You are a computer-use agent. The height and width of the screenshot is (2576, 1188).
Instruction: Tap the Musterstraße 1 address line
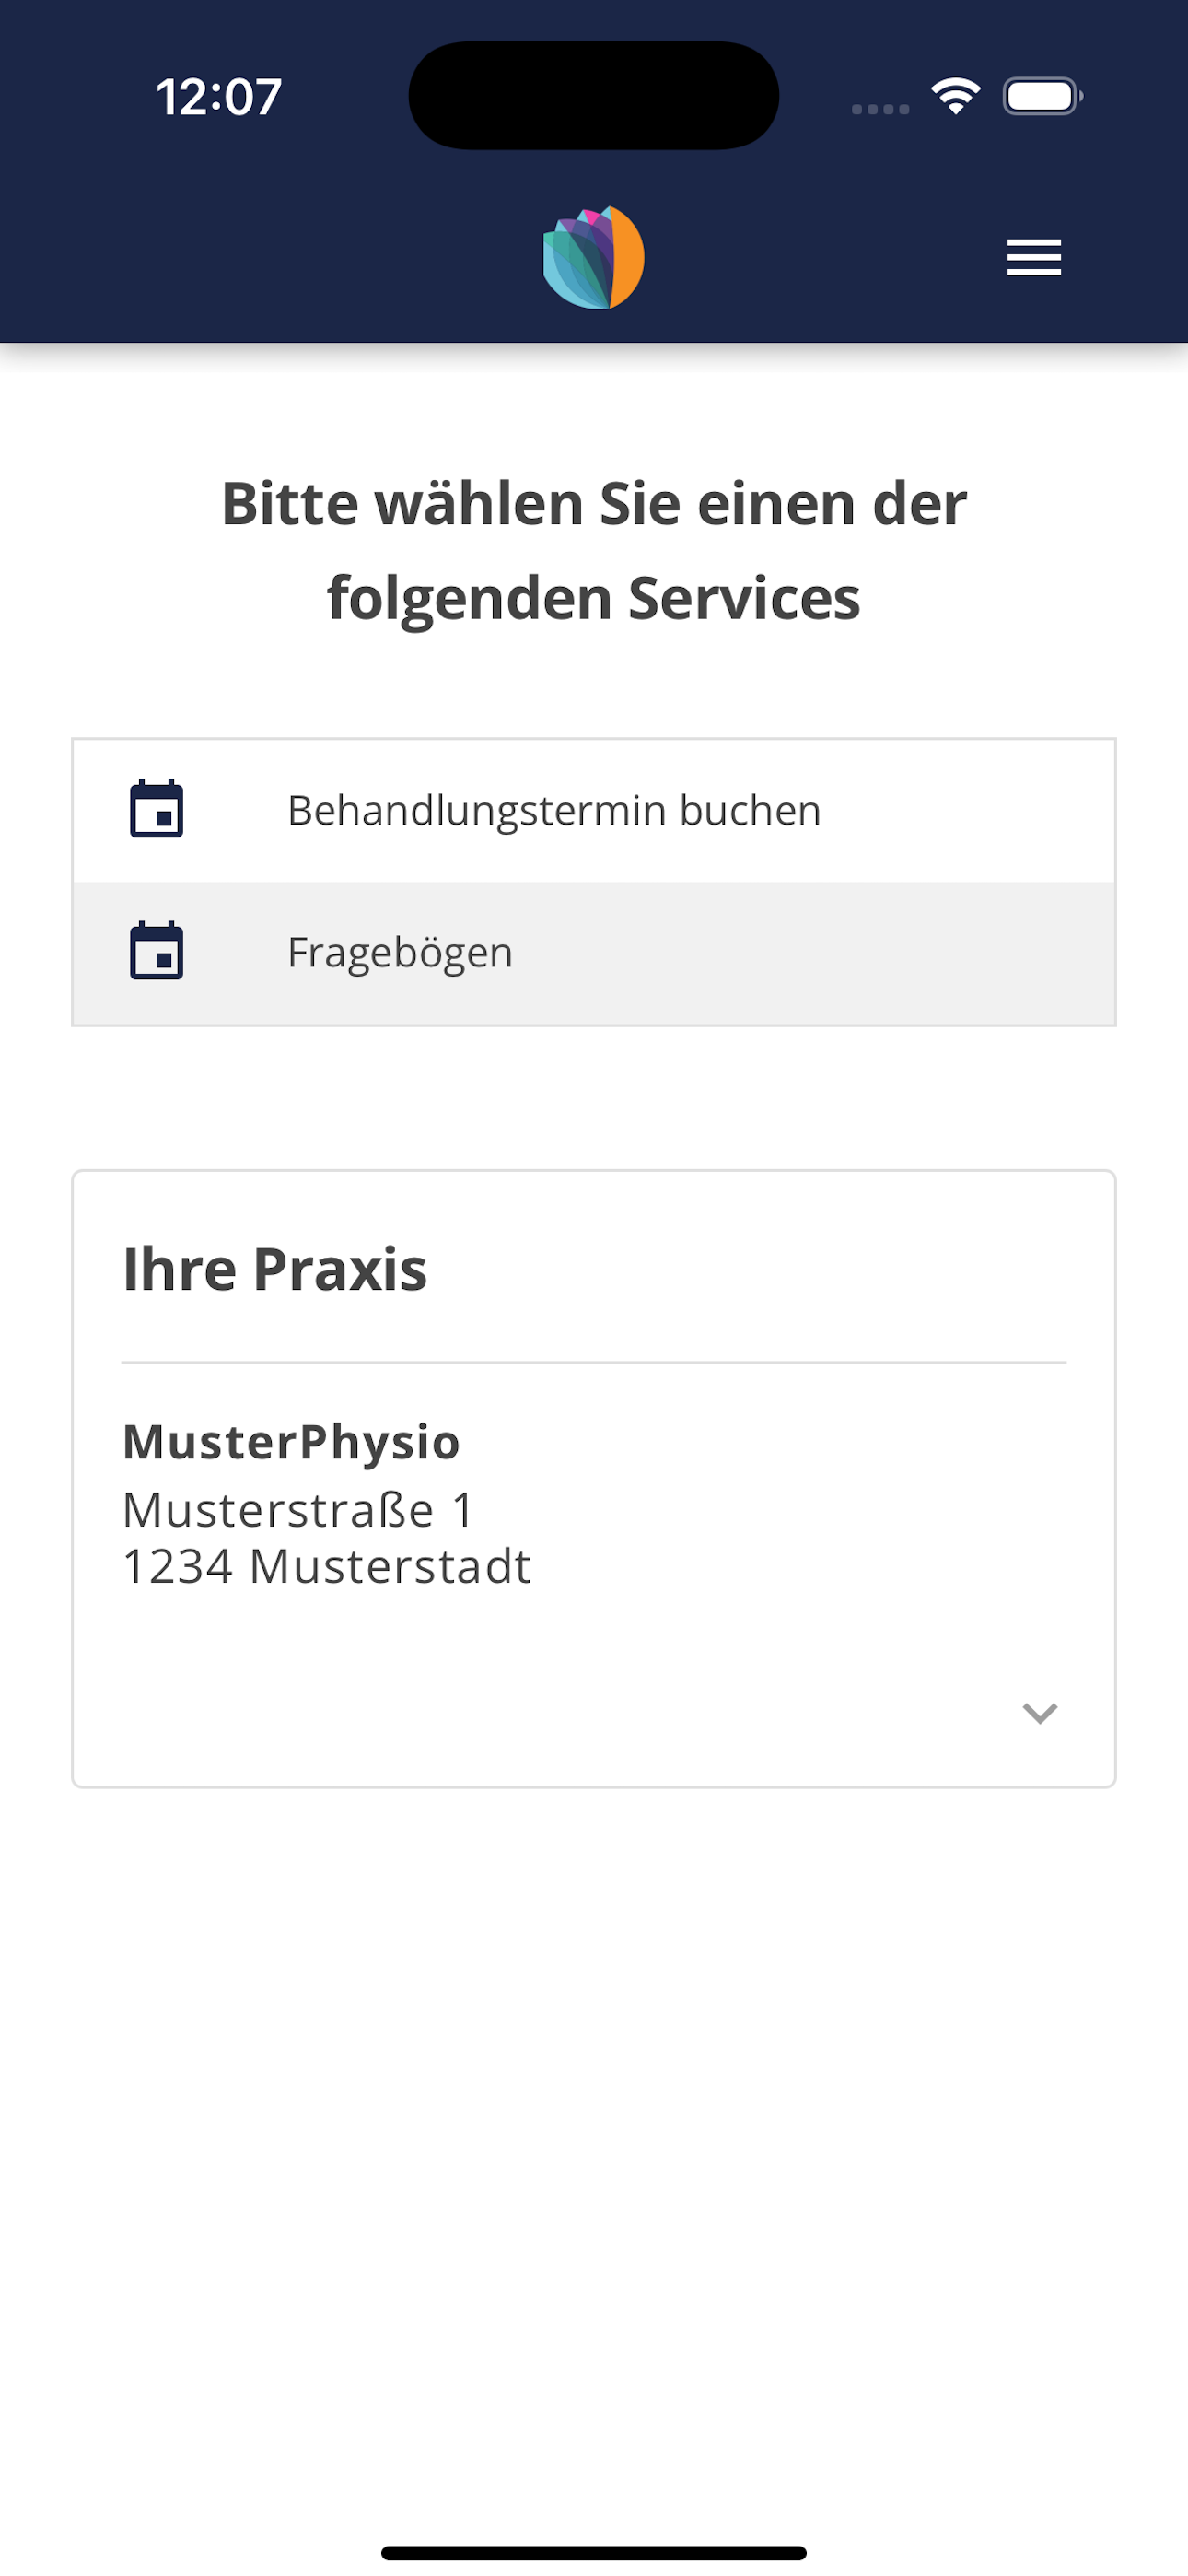coord(298,1510)
